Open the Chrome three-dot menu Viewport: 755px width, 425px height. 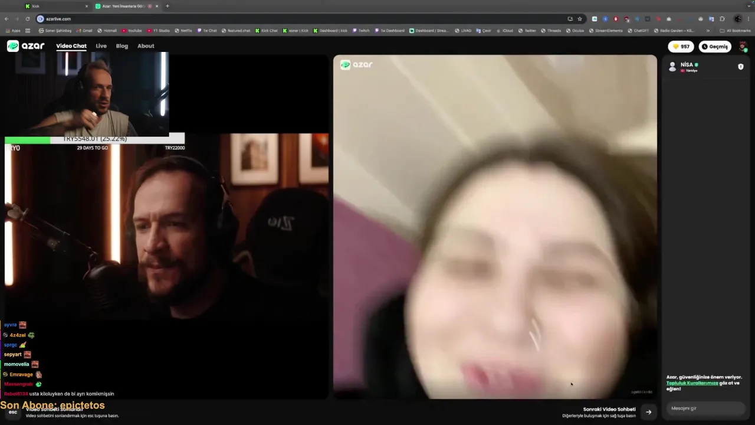tap(749, 18)
